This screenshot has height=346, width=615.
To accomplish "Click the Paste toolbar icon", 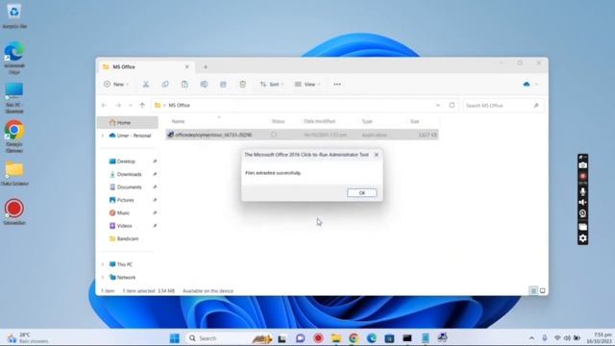I will [x=184, y=85].
